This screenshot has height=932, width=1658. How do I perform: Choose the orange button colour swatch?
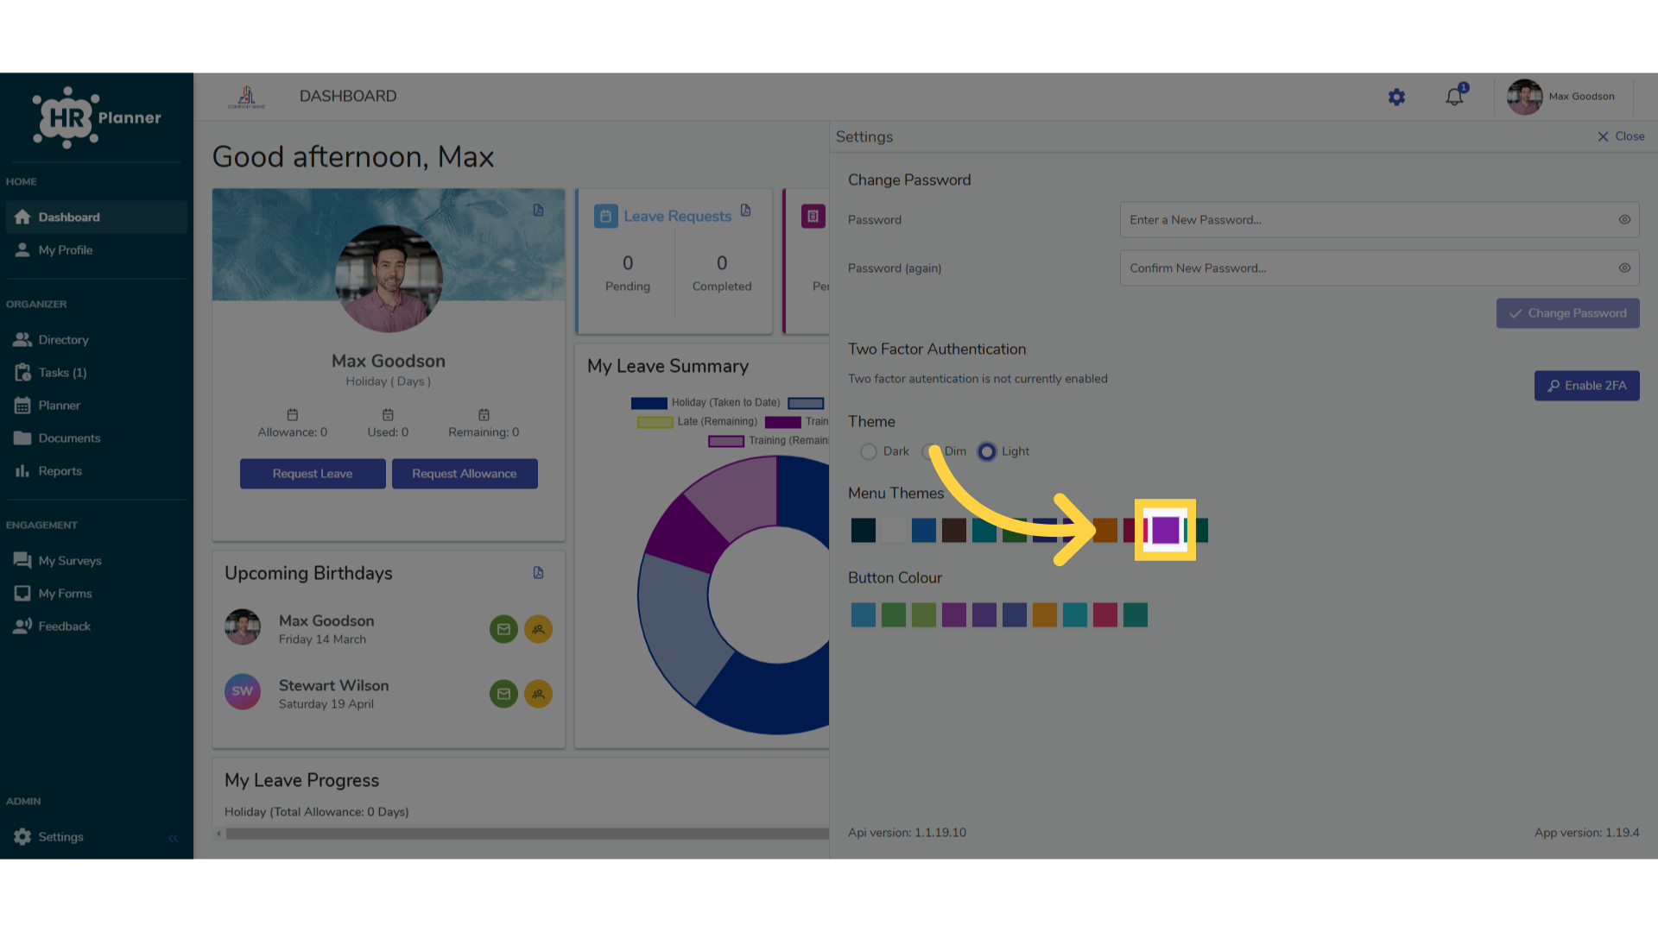coord(1045,615)
